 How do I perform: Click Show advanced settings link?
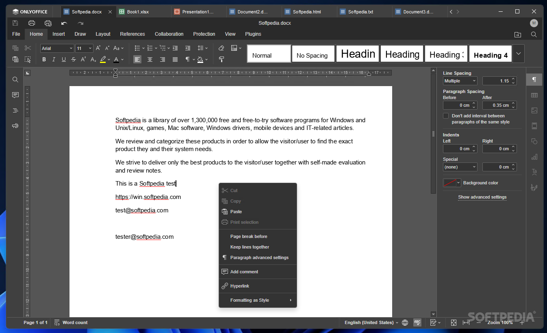coord(482,197)
